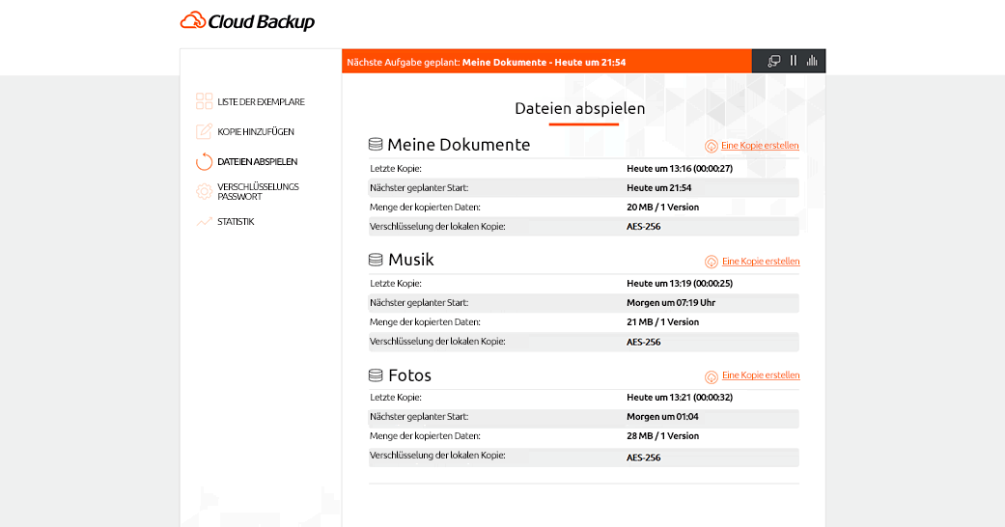Open the bar chart statistics icon in top bar

tap(812, 61)
